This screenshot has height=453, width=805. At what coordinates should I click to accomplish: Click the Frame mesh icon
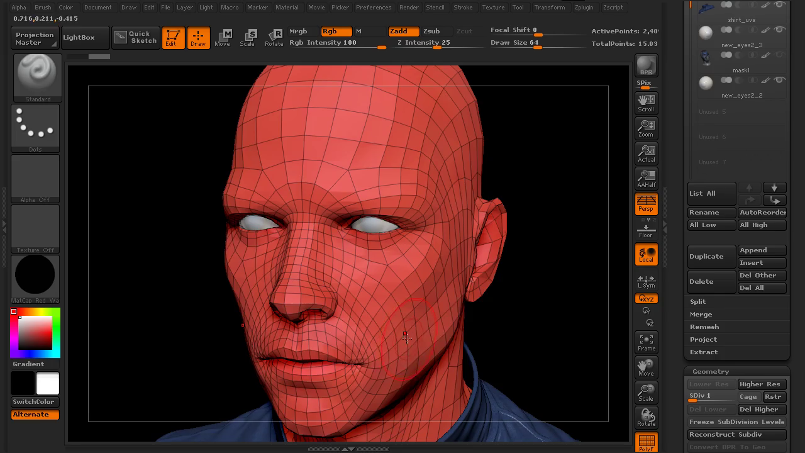click(x=646, y=342)
